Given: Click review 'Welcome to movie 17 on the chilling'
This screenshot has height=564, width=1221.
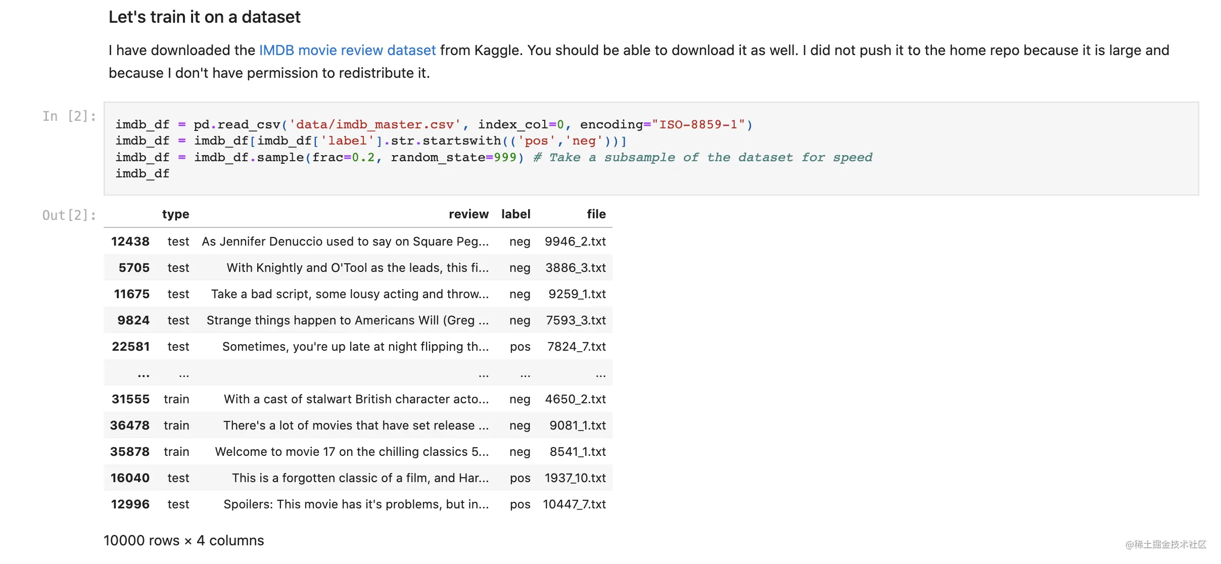Looking at the screenshot, I should pos(352,452).
